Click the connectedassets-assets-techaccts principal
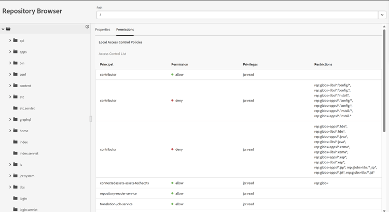The width and height of the screenshot is (389, 212). (124, 183)
